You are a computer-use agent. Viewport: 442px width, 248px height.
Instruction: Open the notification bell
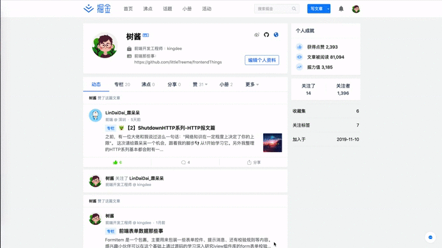click(341, 9)
